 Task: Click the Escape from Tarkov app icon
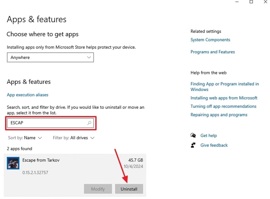point(13,163)
